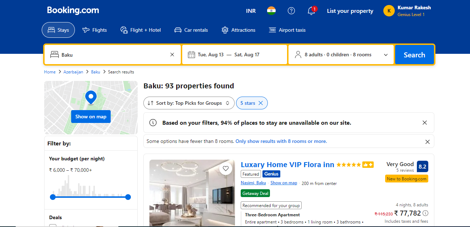Open the notifications bell
This screenshot has width=470, height=227.
(311, 11)
